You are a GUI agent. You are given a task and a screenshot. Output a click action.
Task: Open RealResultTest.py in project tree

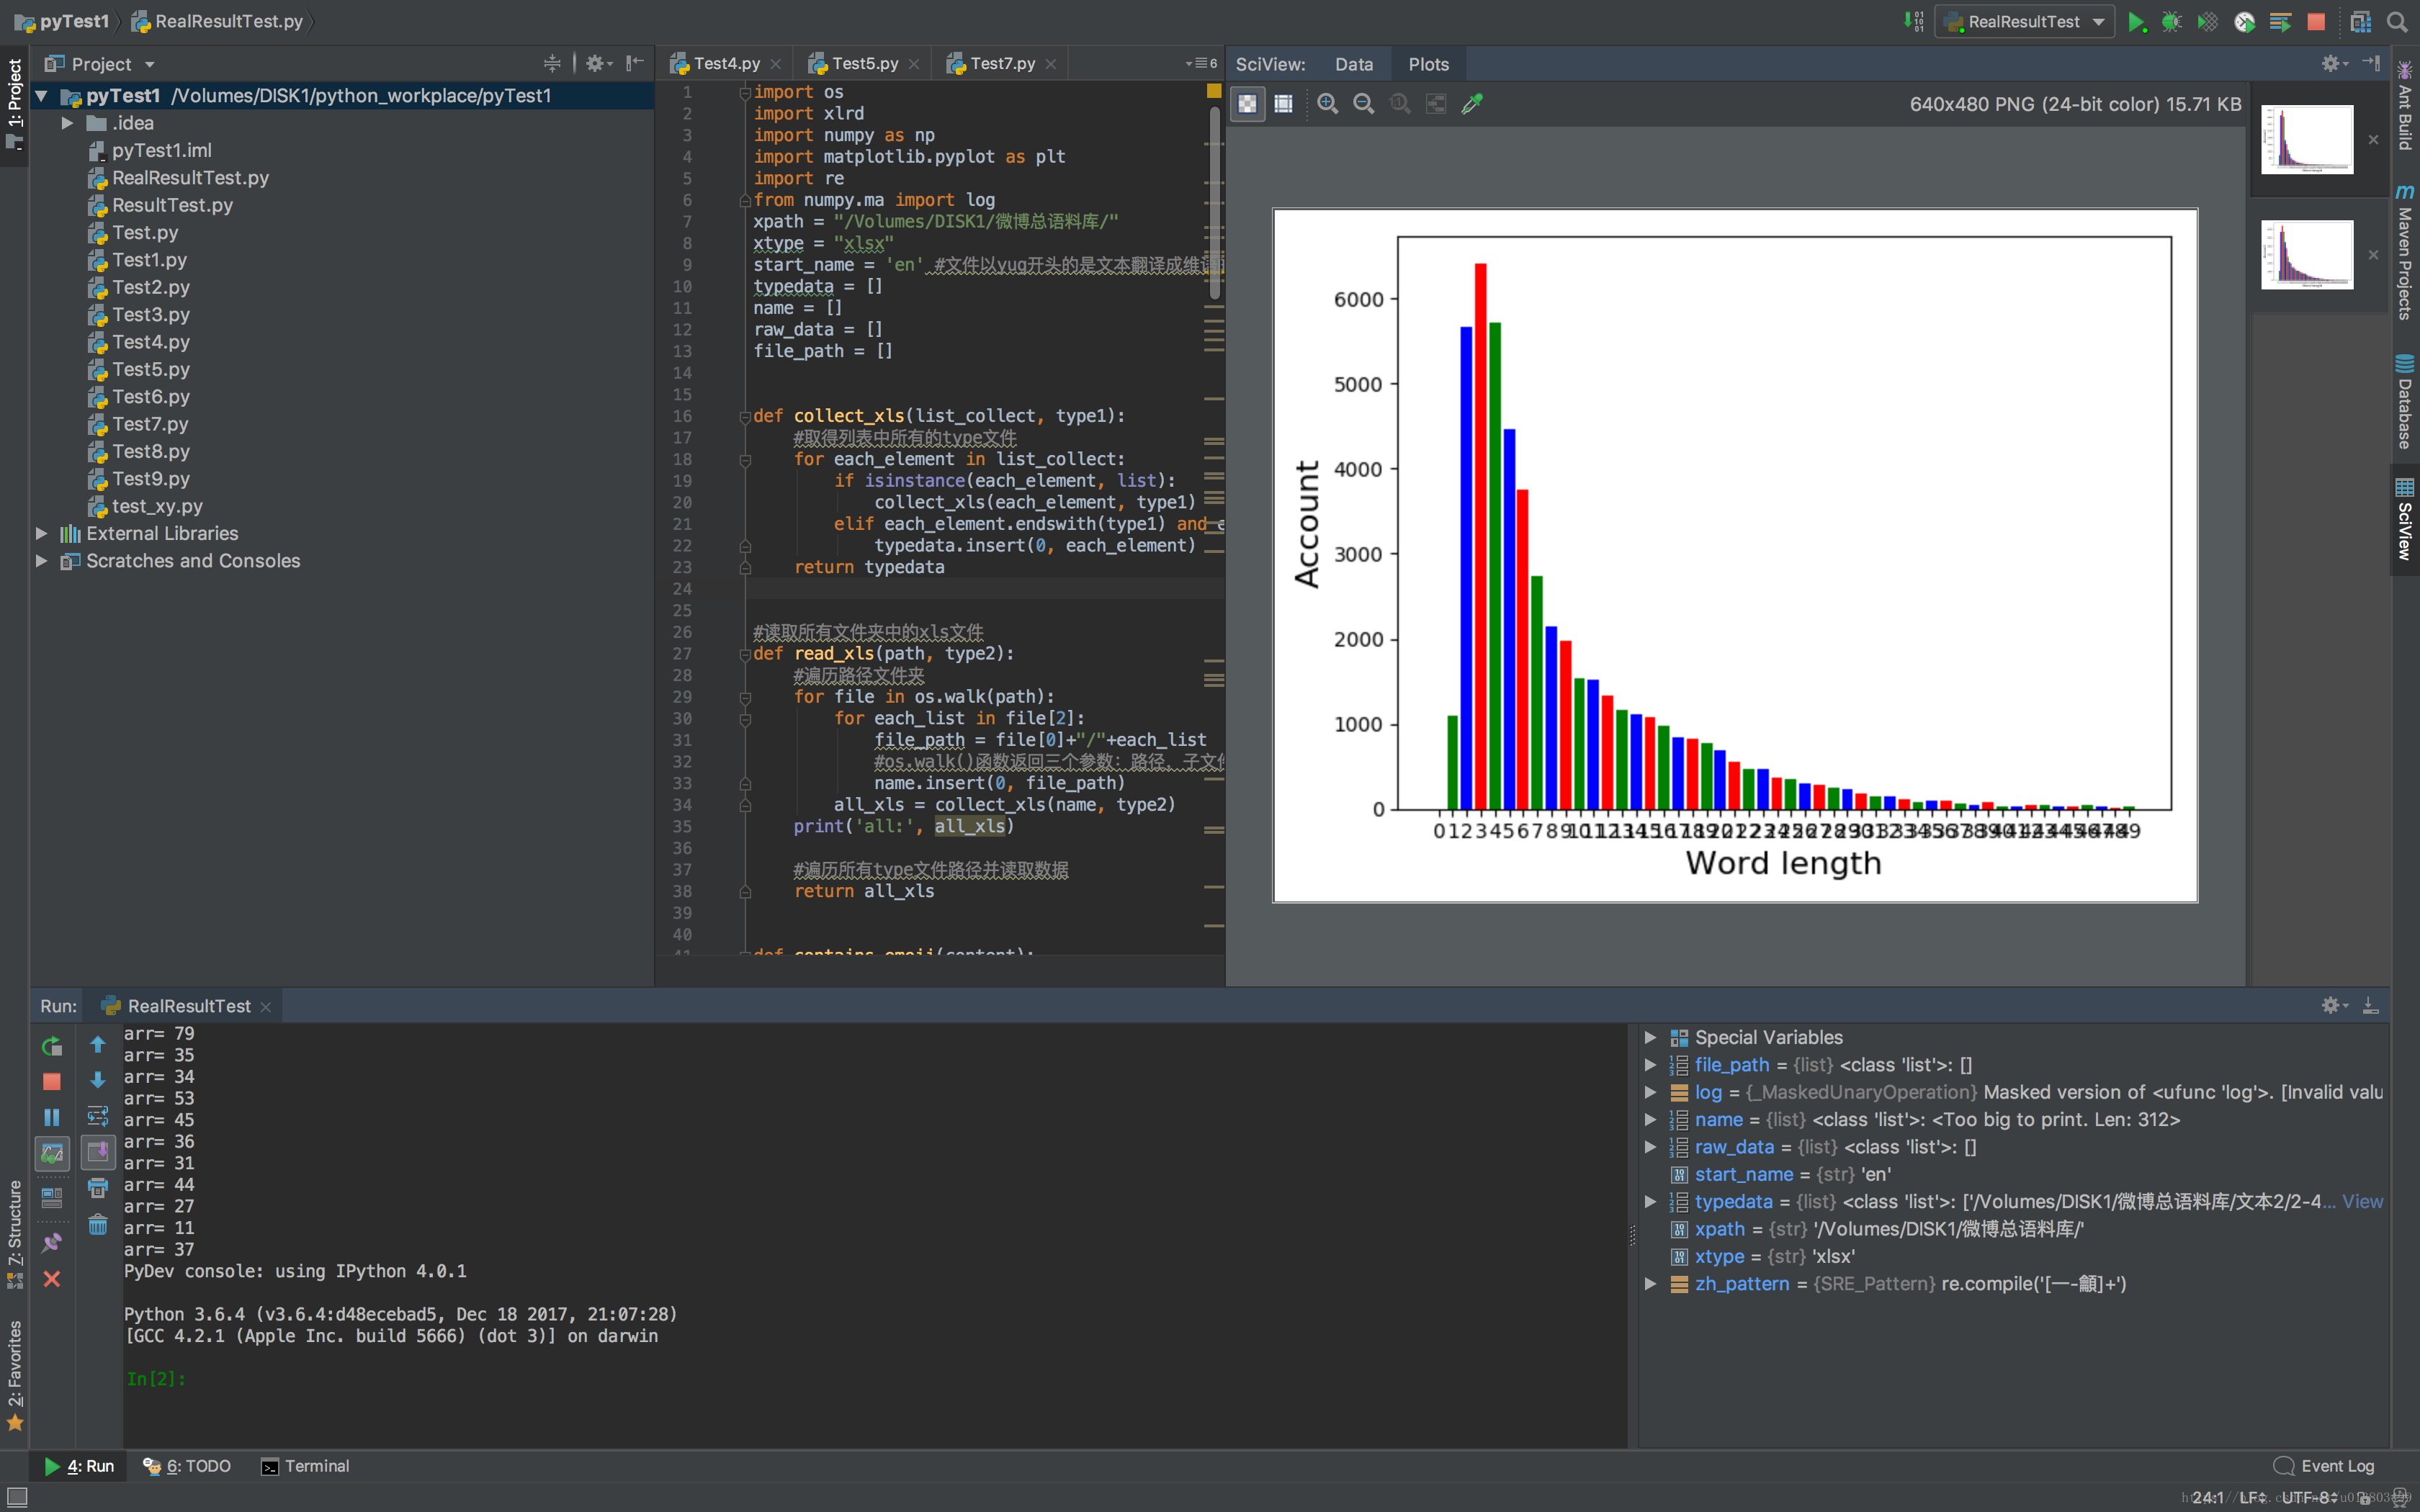[x=190, y=178]
